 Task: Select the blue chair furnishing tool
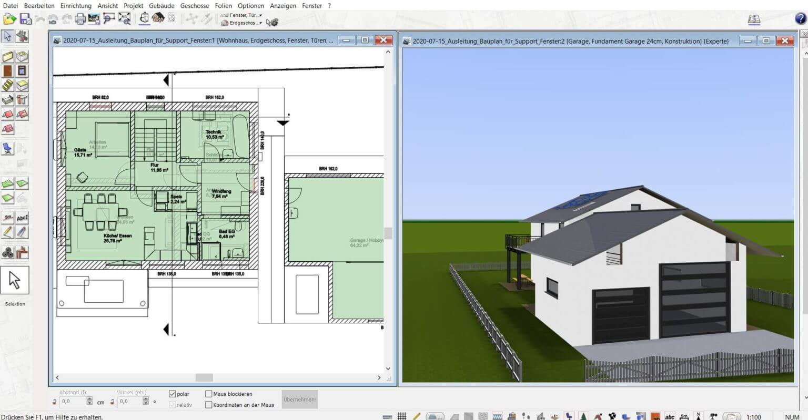coord(7,149)
